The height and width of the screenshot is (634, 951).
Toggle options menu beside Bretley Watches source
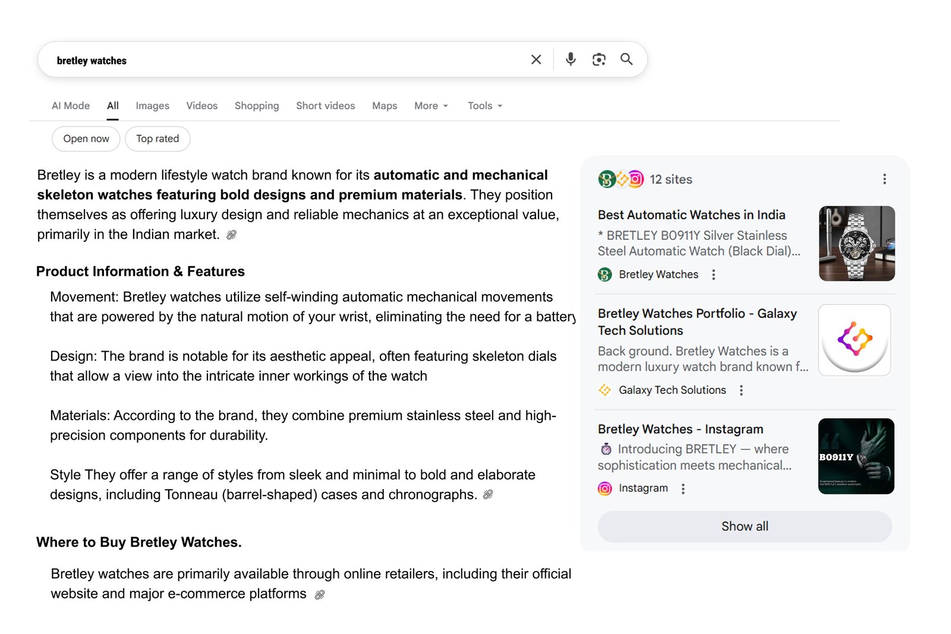point(713,275)
